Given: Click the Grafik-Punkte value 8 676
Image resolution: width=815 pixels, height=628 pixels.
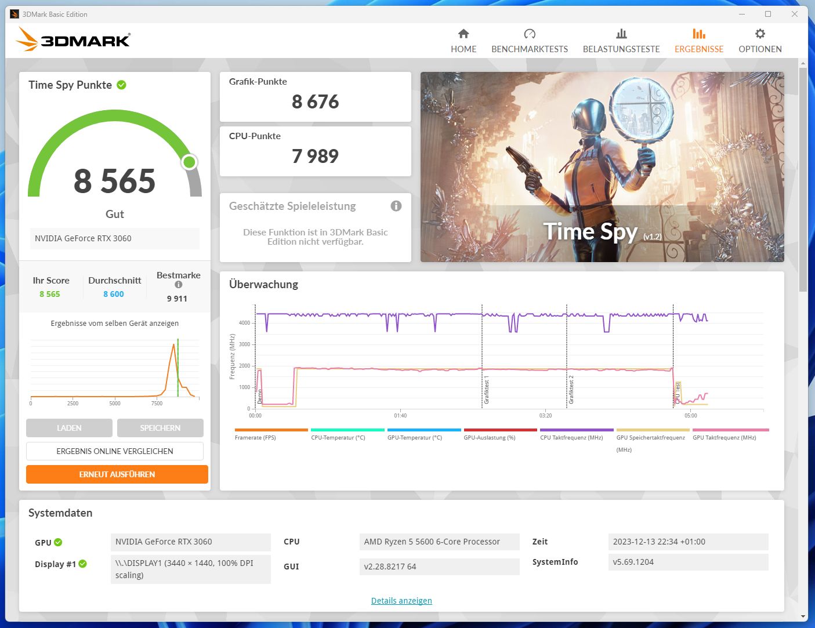Looking at the screenshot, I should (315, 101).
